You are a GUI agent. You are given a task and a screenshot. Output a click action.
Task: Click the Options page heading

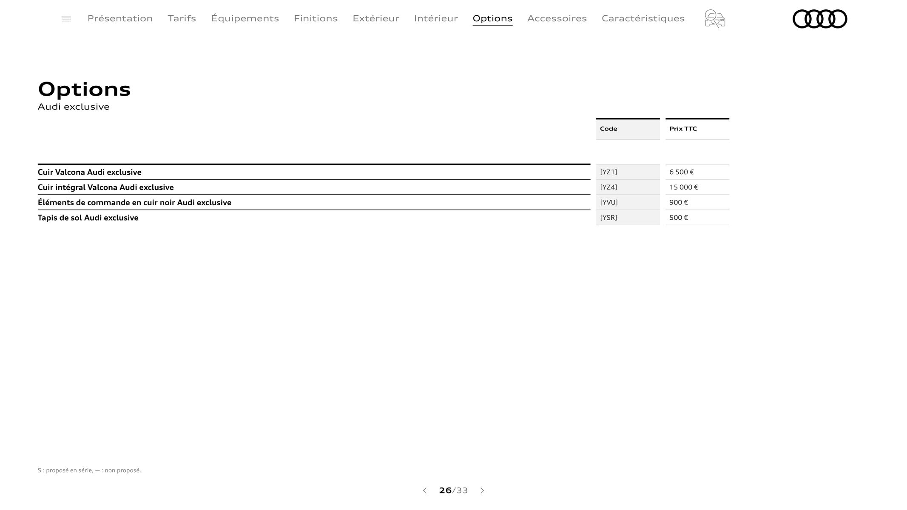84,89
